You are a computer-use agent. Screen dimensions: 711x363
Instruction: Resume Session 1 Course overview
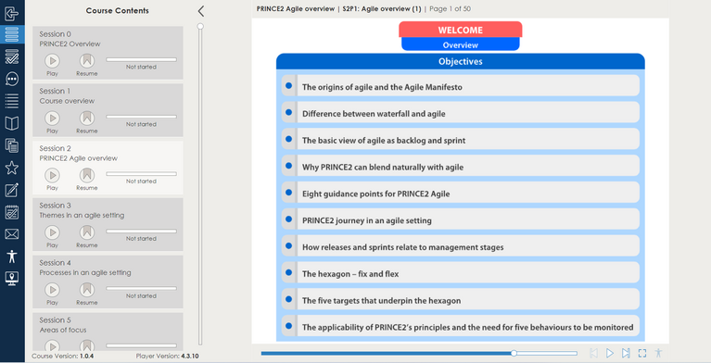point(87,118)
